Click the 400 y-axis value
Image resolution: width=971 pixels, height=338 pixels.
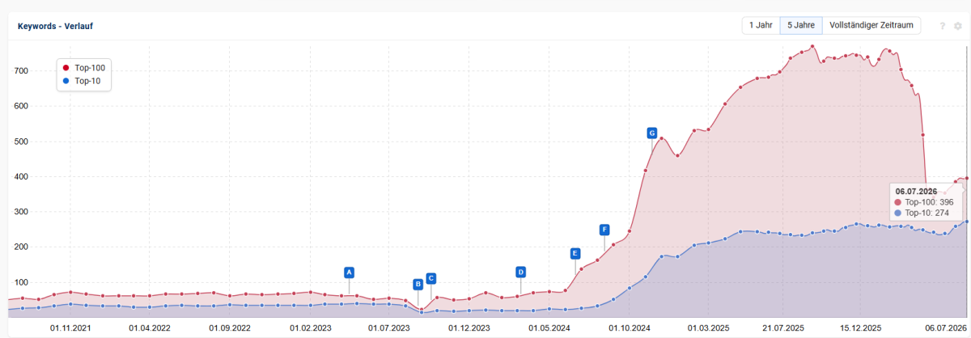20,176
